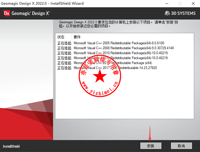Viewport: 200px width, 152px height.
Task: Click the 3D Systems logo icon
Action: tap(167, 13)
